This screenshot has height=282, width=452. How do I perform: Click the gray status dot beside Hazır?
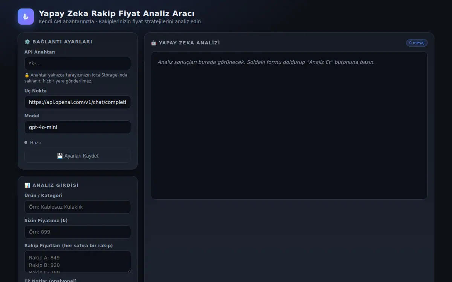coord(26,143)
